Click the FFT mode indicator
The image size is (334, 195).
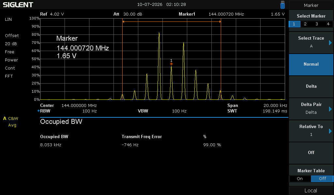coord(9,76)
